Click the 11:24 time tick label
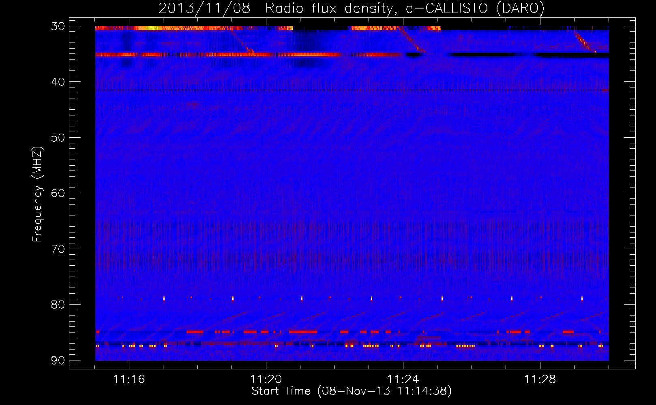The image size is (656, 405). [x=403, y=379]
